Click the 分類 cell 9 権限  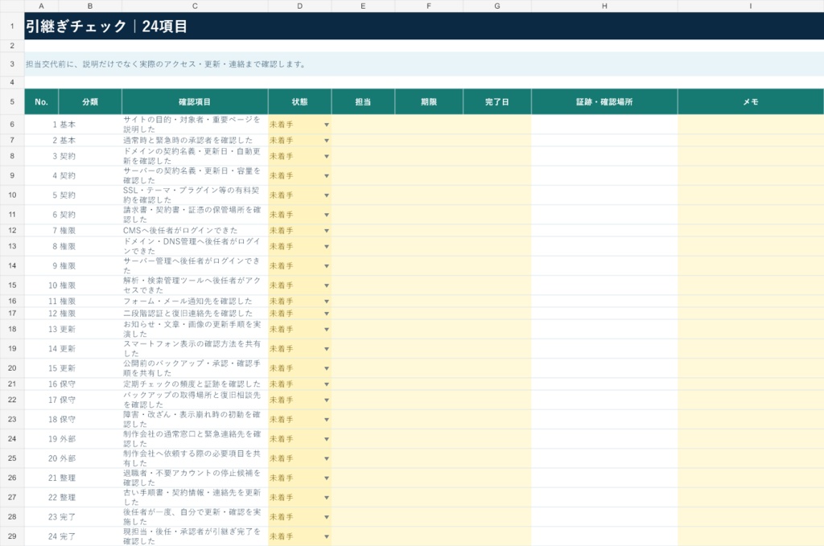[90, 265]
